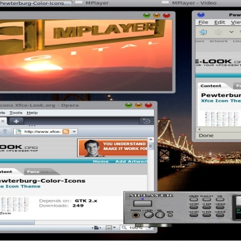
Task: Click the green button on MPlayer video window
Action: [146, 15]
